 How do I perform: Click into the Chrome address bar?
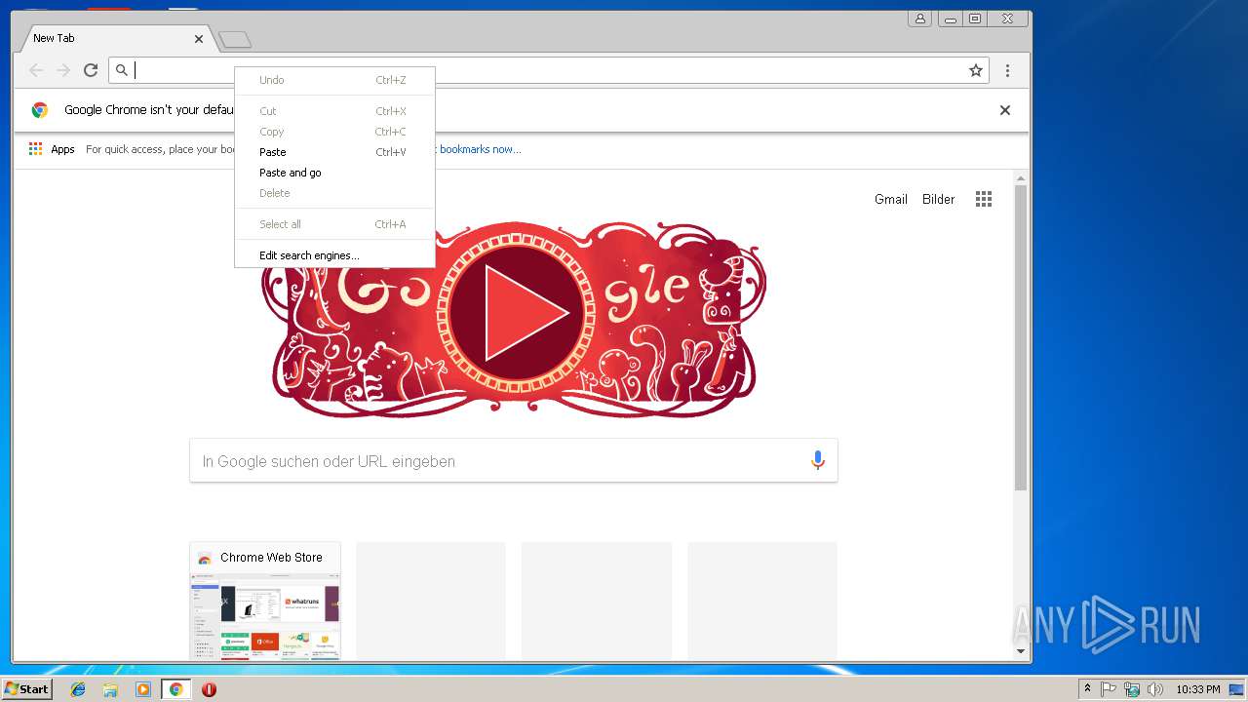pos(549,70)
